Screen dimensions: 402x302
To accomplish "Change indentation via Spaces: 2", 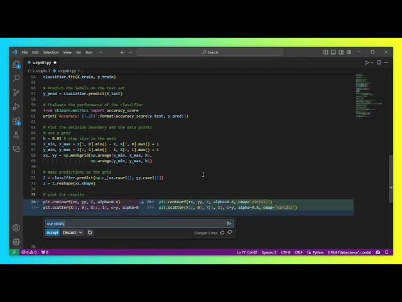I will pyautogui.click(x=269, y=252).
